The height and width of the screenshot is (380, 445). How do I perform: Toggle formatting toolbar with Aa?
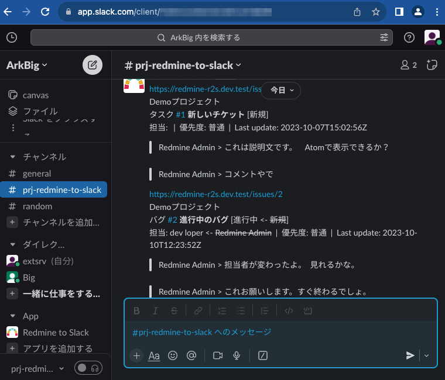pyautogui.click(x=154, y=355)
